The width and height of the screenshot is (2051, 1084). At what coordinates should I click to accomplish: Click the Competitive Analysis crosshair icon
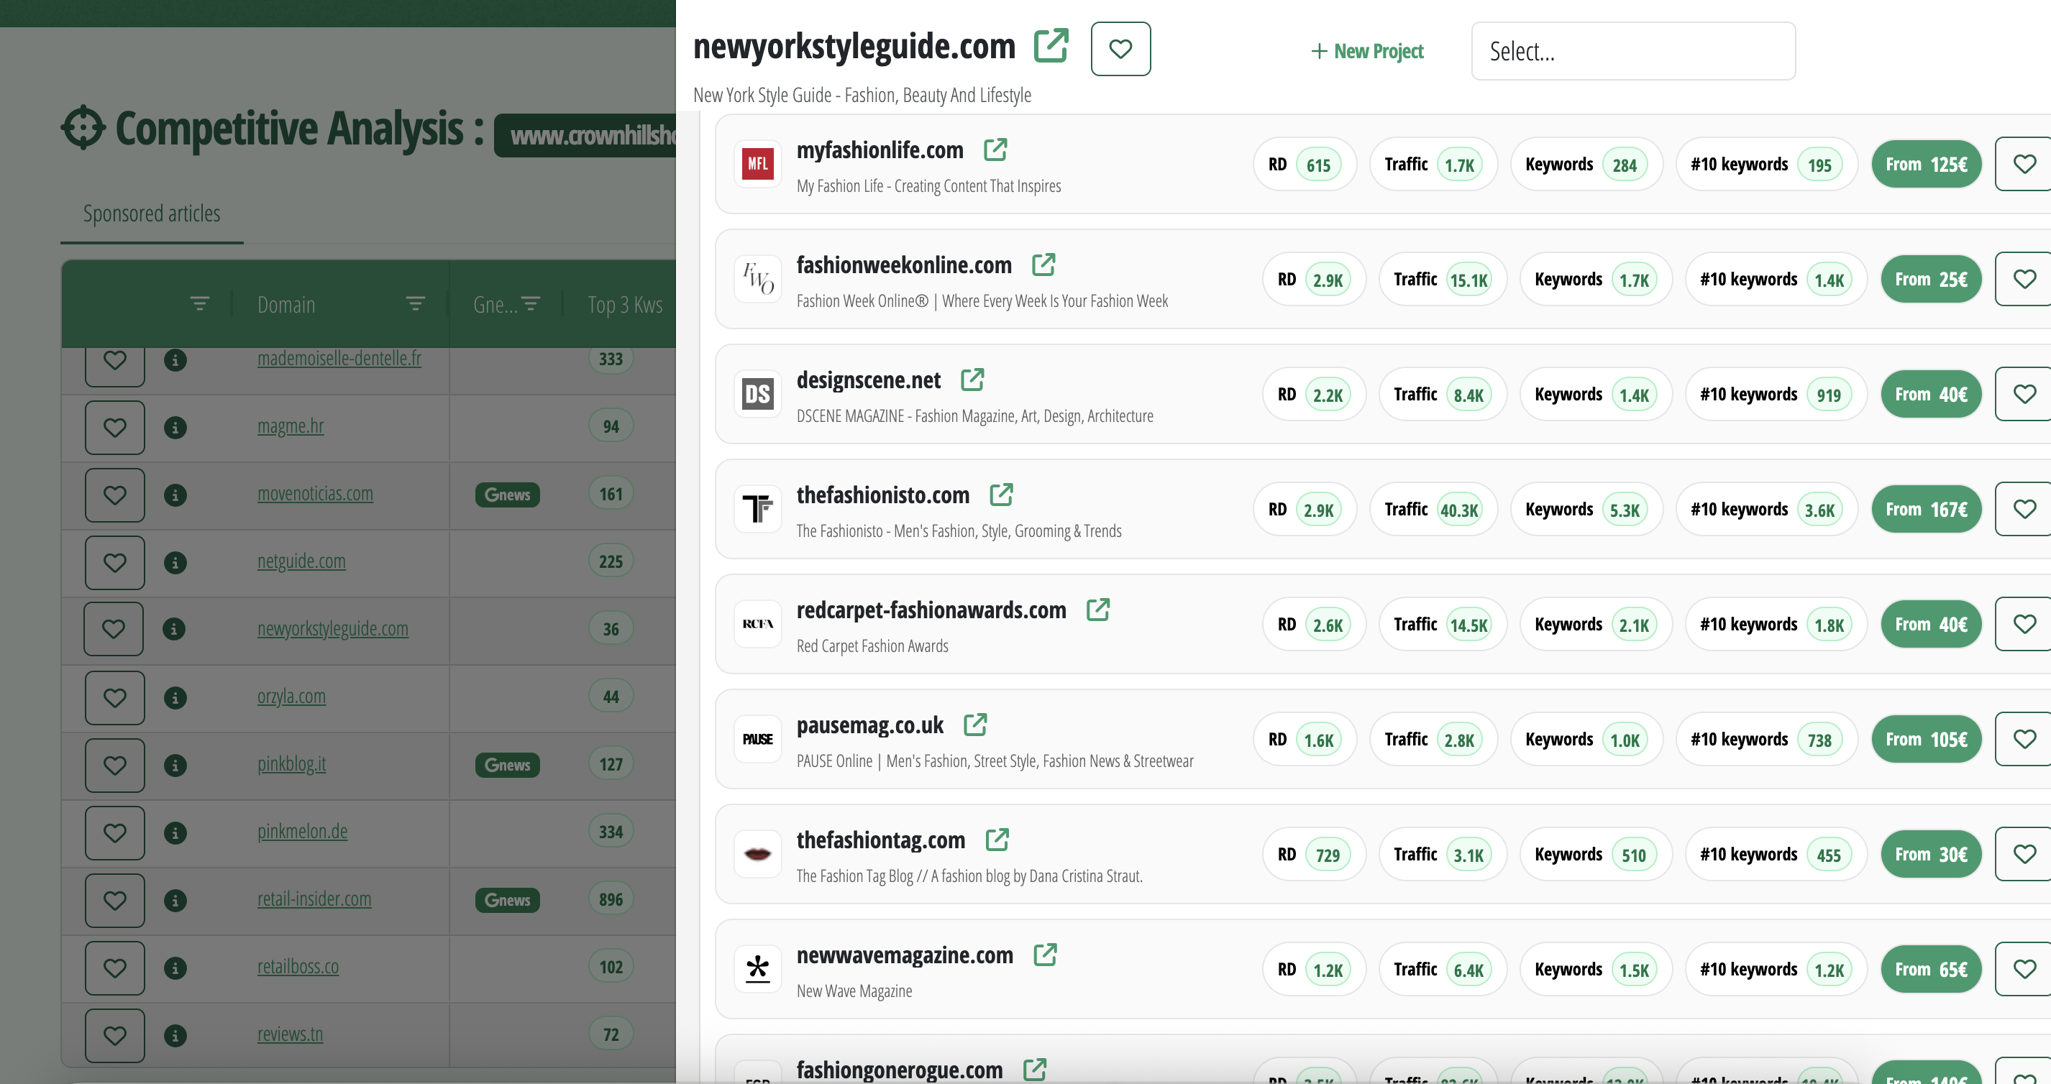tap(83, 127)
